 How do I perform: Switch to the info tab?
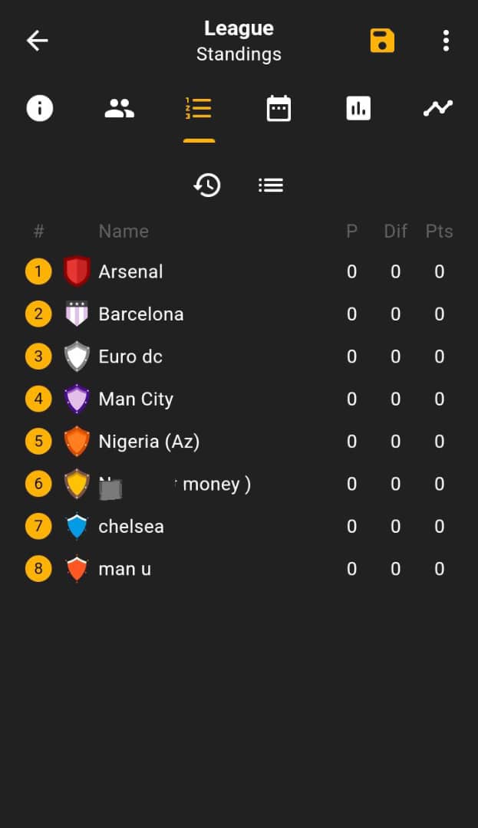(40, 108)
